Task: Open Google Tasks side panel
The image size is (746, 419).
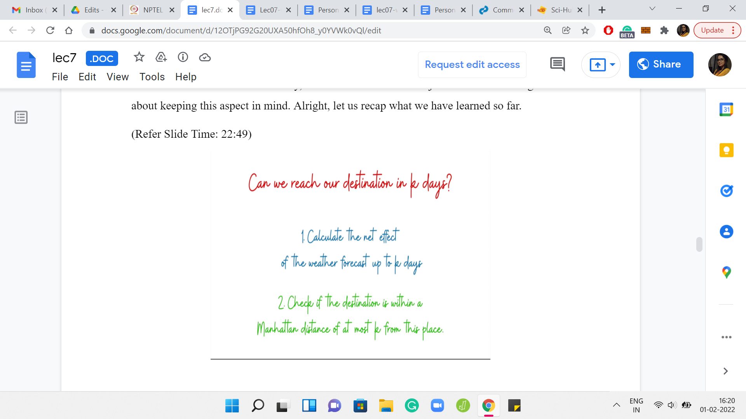Action: click(726, 191)
